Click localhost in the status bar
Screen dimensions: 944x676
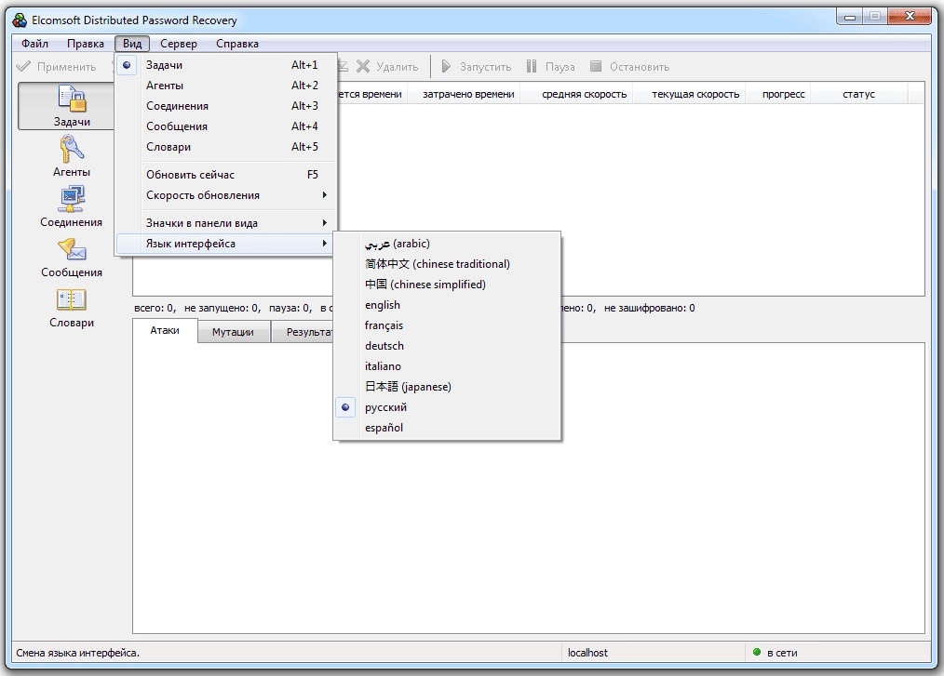click(587, 653)
